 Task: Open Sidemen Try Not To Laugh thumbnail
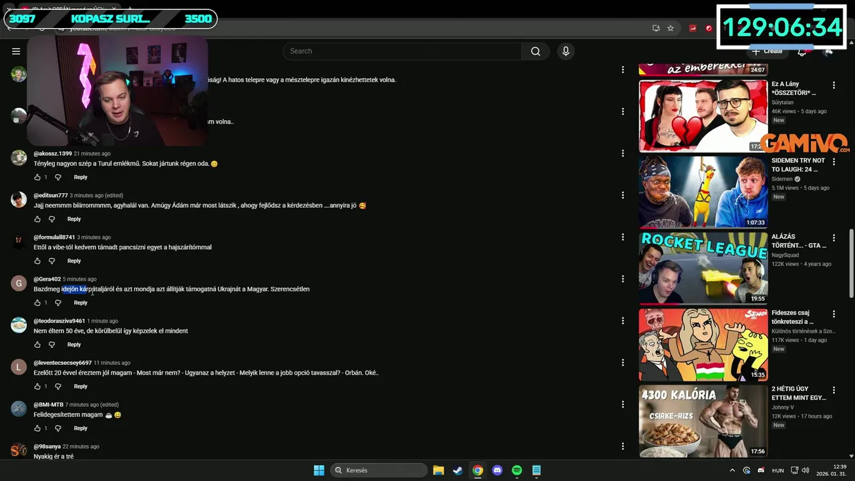click(x=703, y=192)
